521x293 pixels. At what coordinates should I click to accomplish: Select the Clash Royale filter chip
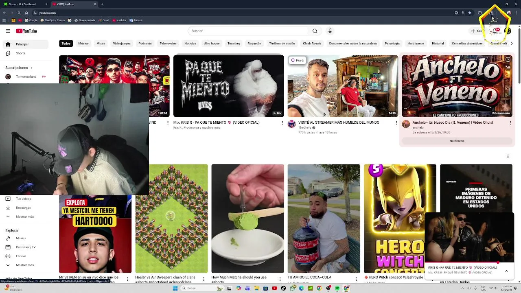click(312, 43)
